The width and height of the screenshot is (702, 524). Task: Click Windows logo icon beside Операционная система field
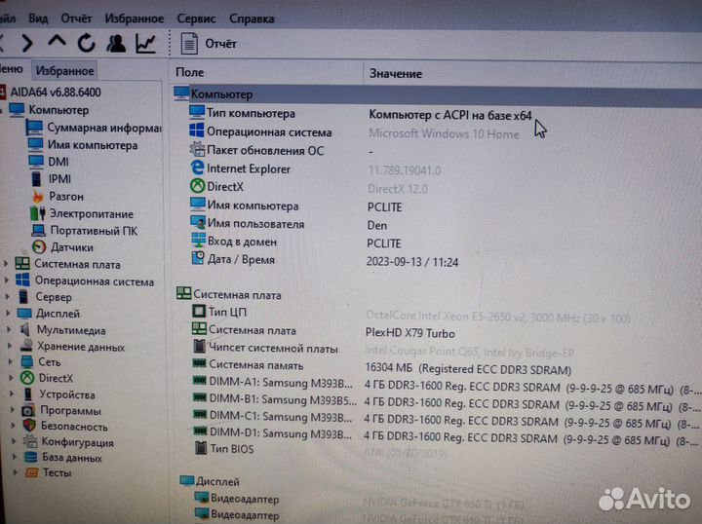click(197, 131)
